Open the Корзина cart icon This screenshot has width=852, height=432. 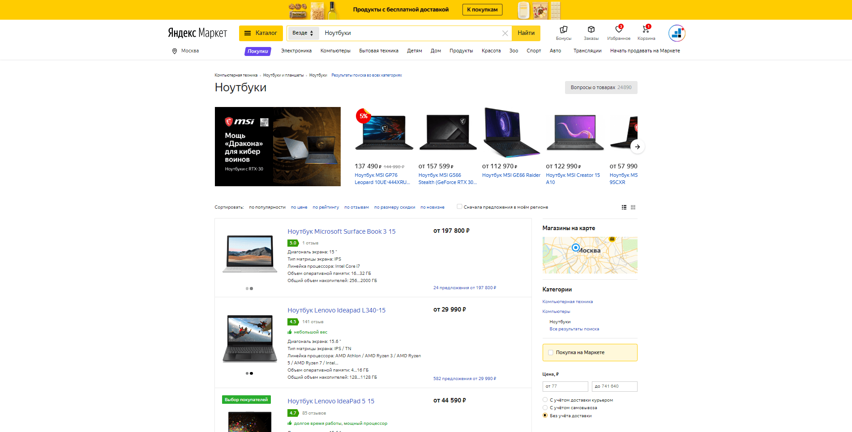(x=646, y=30)
